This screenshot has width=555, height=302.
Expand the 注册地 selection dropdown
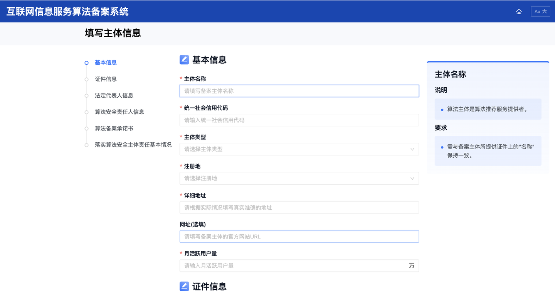293,179
